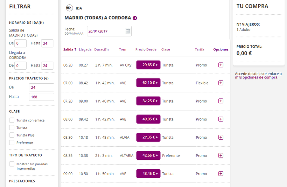This screenshot has width=287, height=187.
Task: Expand plus icon for 07.20 train
Action: (x=220, y=101)
